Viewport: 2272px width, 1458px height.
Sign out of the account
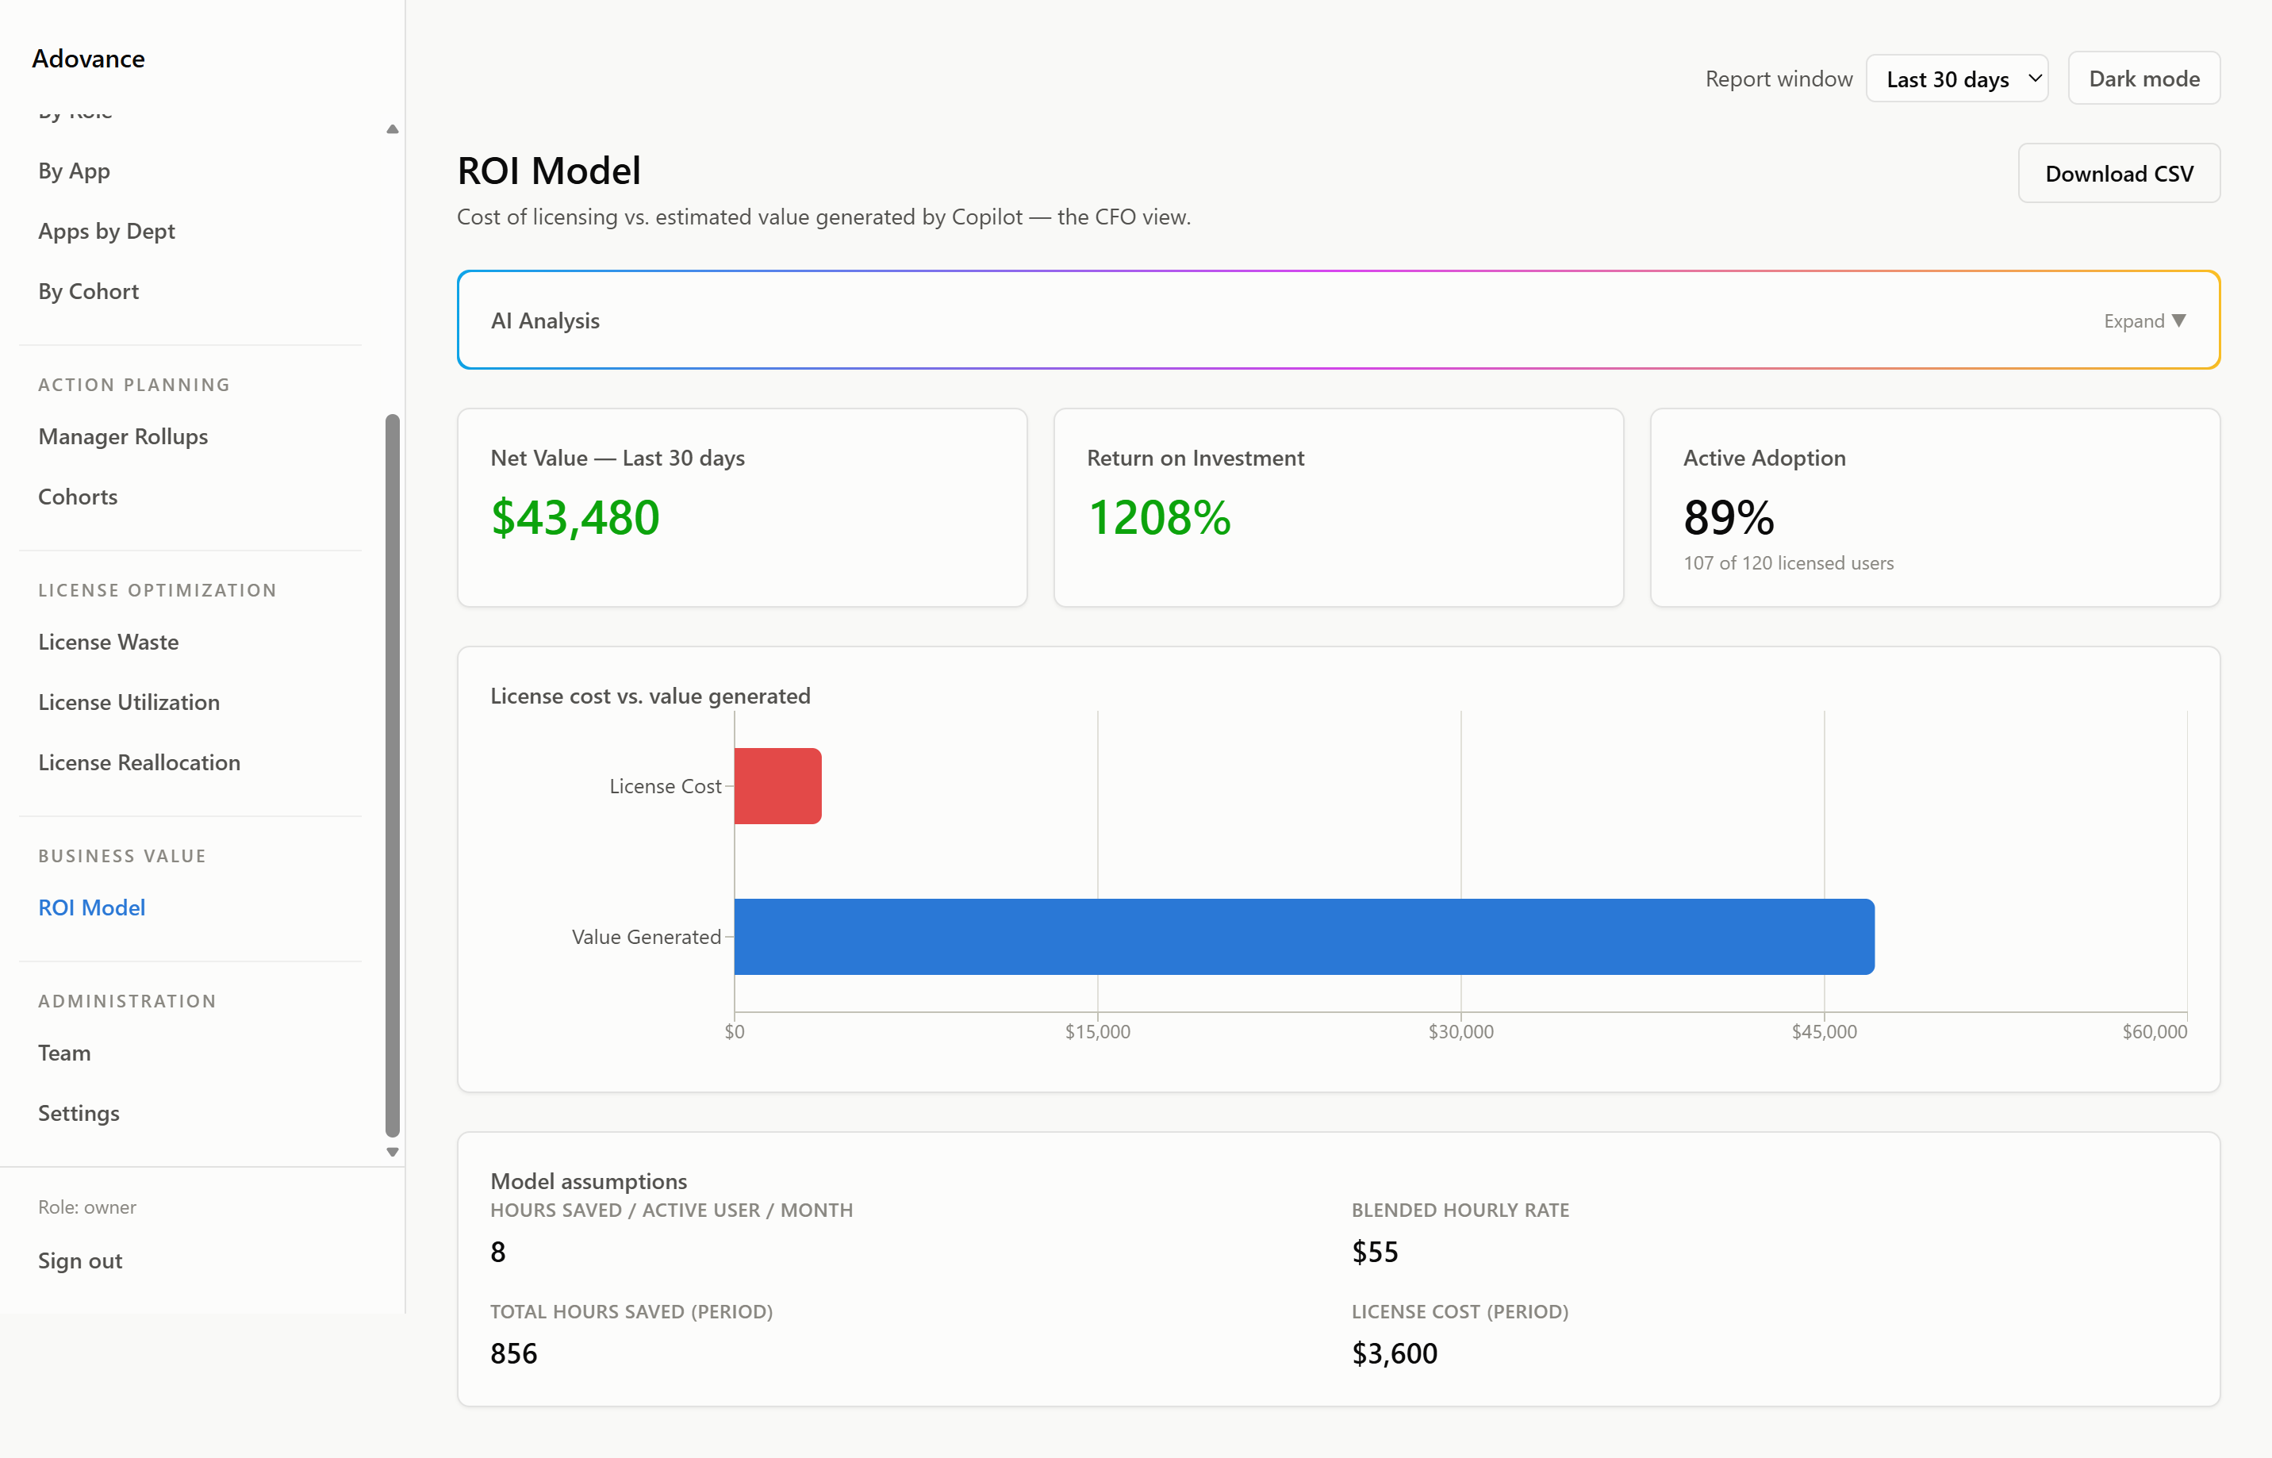80,1261
